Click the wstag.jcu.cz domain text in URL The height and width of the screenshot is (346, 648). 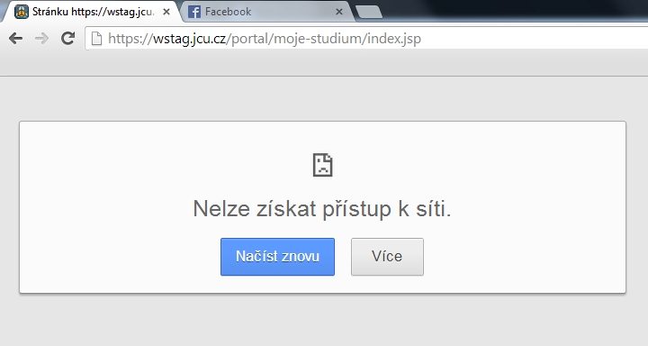tap(189, 39)
